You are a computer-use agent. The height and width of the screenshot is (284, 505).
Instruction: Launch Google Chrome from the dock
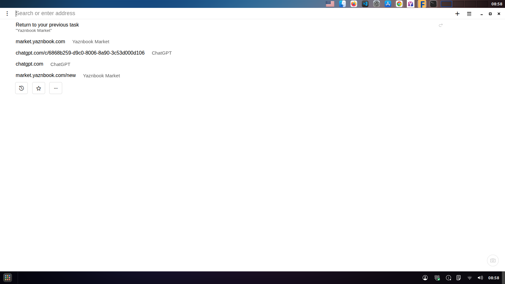[x=399, y=4]
